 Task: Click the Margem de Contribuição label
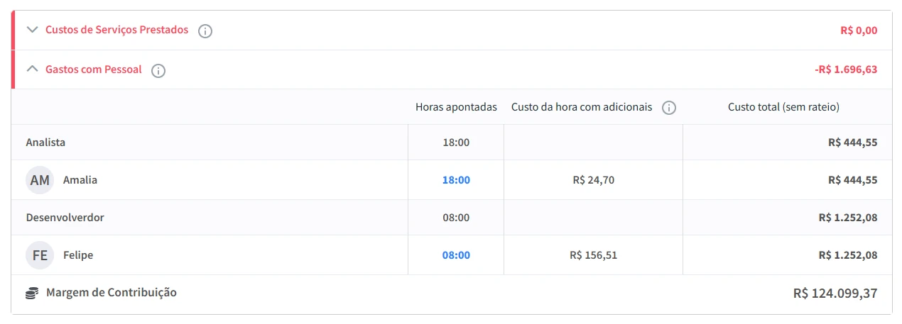tap(111, 292)
